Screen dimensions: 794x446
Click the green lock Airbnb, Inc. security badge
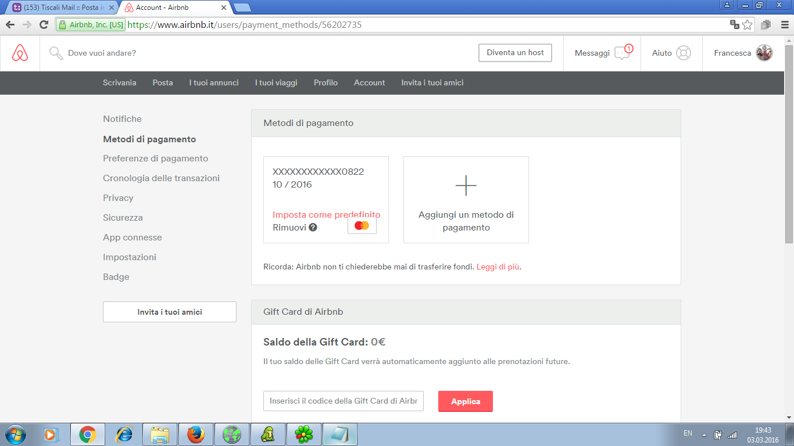(x=91, y=25)
